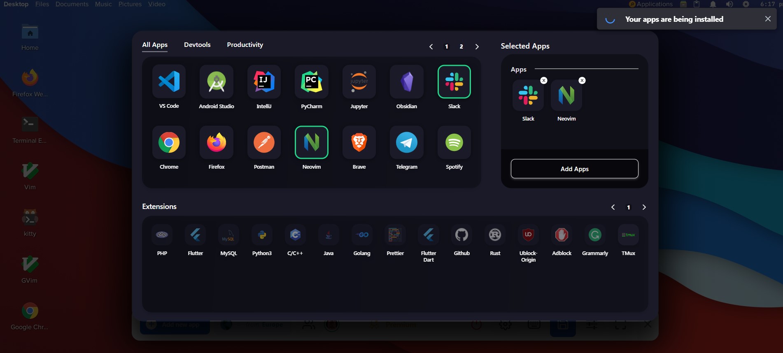This screenshot has width=783, height=353.
Task: Go to previous extensions page arrow
Action: click(x=613, y=207)
